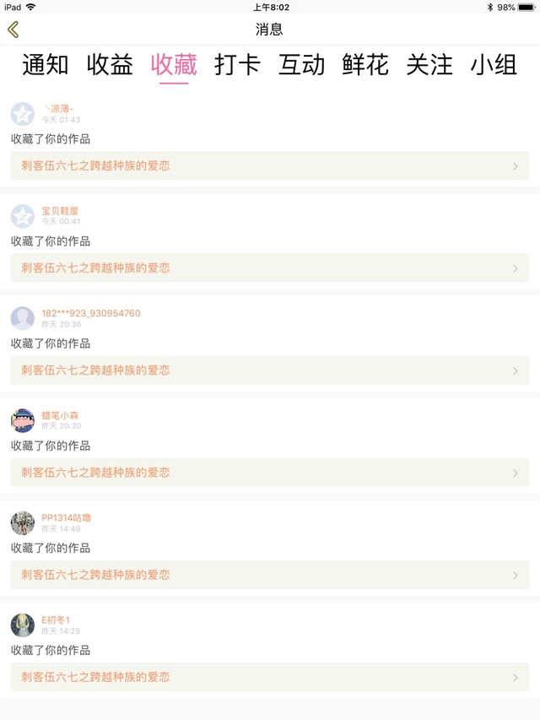The width and height of the screenshot is (540, 720).
Task: Open 宝贝鞋屋 user's star avatar
Action: tap(23, 216)
